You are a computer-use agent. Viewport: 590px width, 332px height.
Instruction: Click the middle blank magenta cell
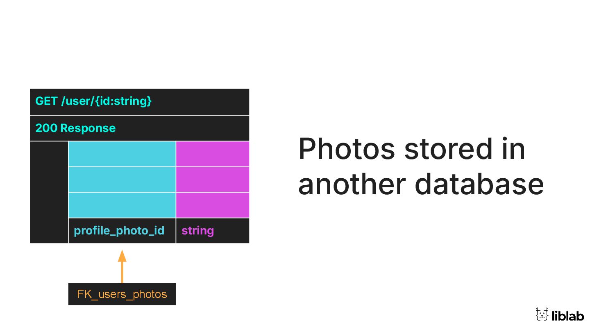(x=212, y=180)
